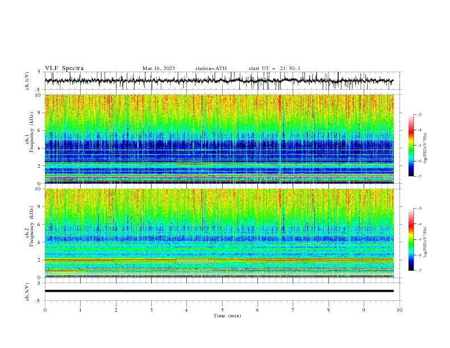The height and width of the screenshot is (348, 450).
Task: Click the "ch.1(V)" axis label
Action: [27, 81]
